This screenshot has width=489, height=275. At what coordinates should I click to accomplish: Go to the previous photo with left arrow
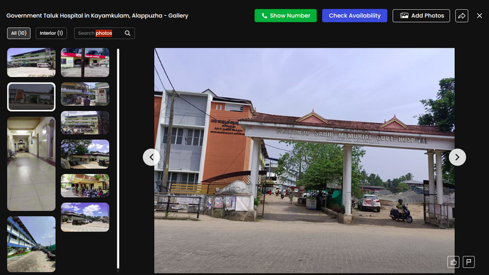pyautogui.click(x=151, y=157)
